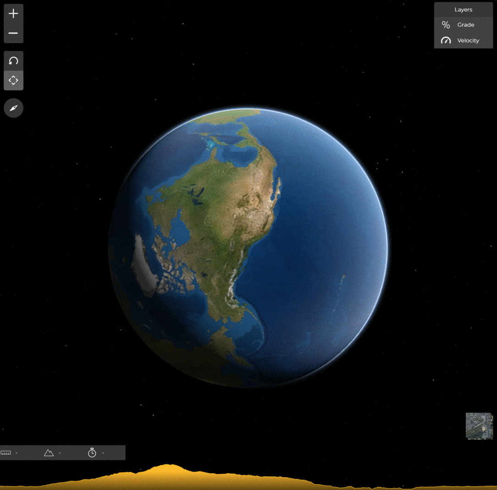Reset the view with the rotate arrow

13,61
